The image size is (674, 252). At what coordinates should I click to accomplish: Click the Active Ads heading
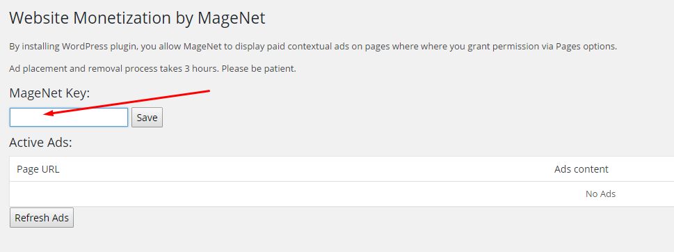[x=40, y=142]
